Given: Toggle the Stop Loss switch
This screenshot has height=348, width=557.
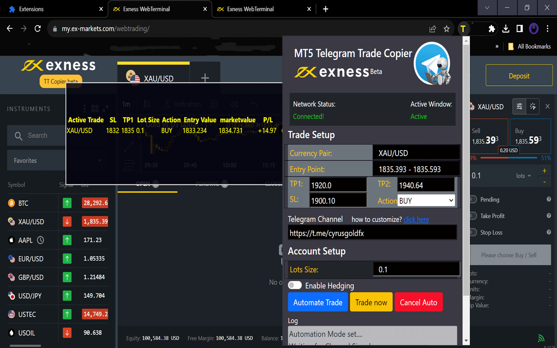Looking at the screenshot, I should pos(473,232).
